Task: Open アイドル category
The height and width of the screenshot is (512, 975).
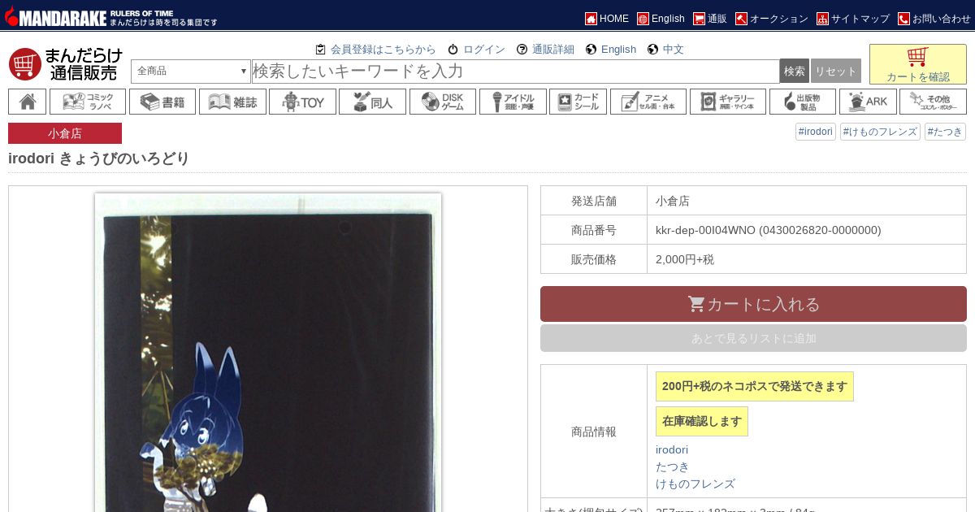Action: pos(513,102)
